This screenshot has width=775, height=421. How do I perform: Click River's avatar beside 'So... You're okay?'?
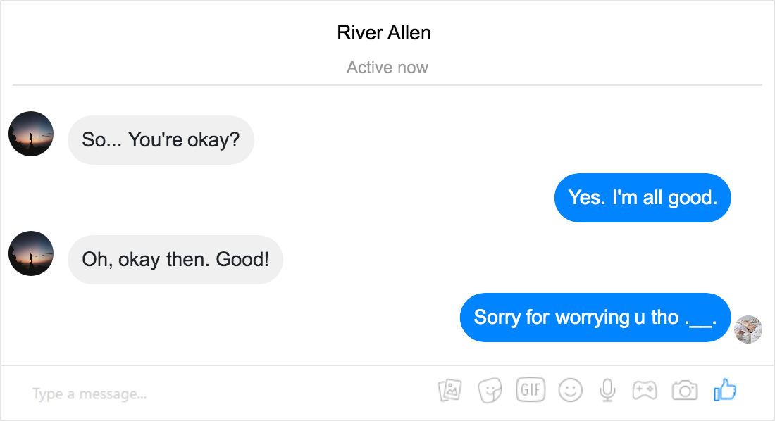coord(31,134)
